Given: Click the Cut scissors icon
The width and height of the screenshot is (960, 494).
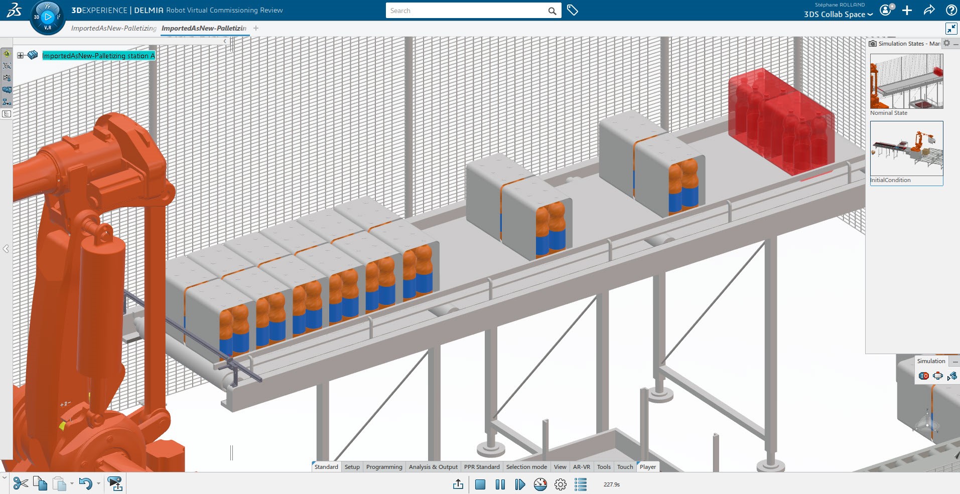Looking at the screenshot, I should [x=21, y=483].
